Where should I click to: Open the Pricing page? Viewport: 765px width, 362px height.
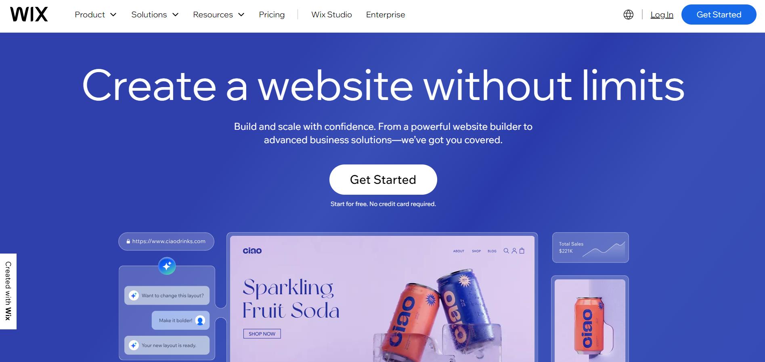[x=272, y=15]
